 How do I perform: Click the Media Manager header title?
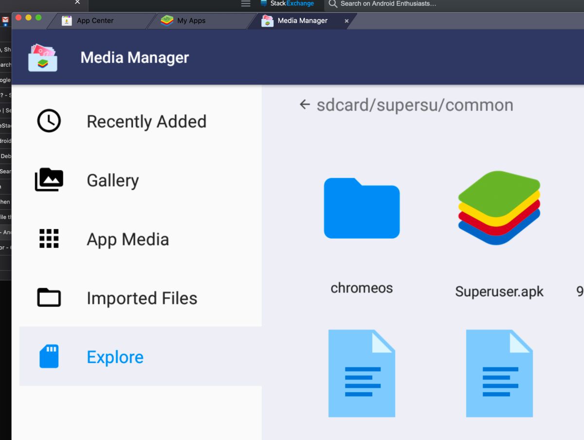[135, 57]
